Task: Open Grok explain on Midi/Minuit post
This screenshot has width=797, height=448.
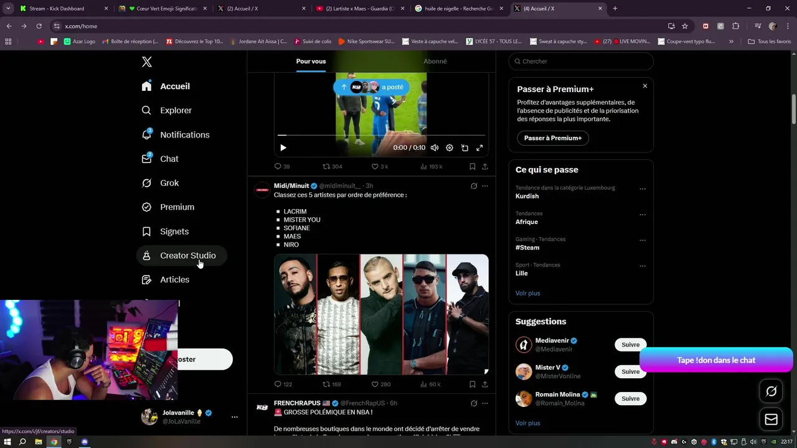Action: (474, 186)
